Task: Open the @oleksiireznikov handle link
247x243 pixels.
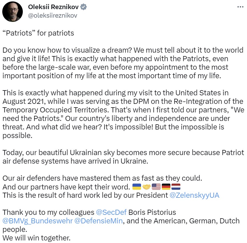Action: 52,16
